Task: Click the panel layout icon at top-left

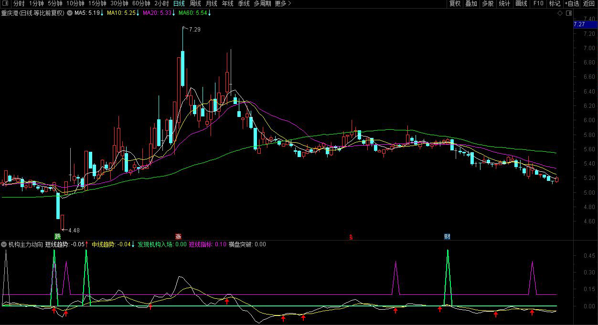Action: (x=5, y=3)
